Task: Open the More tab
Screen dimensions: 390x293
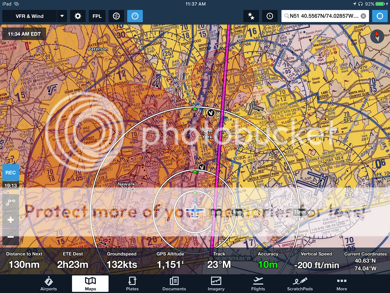Action: (342, 284)
